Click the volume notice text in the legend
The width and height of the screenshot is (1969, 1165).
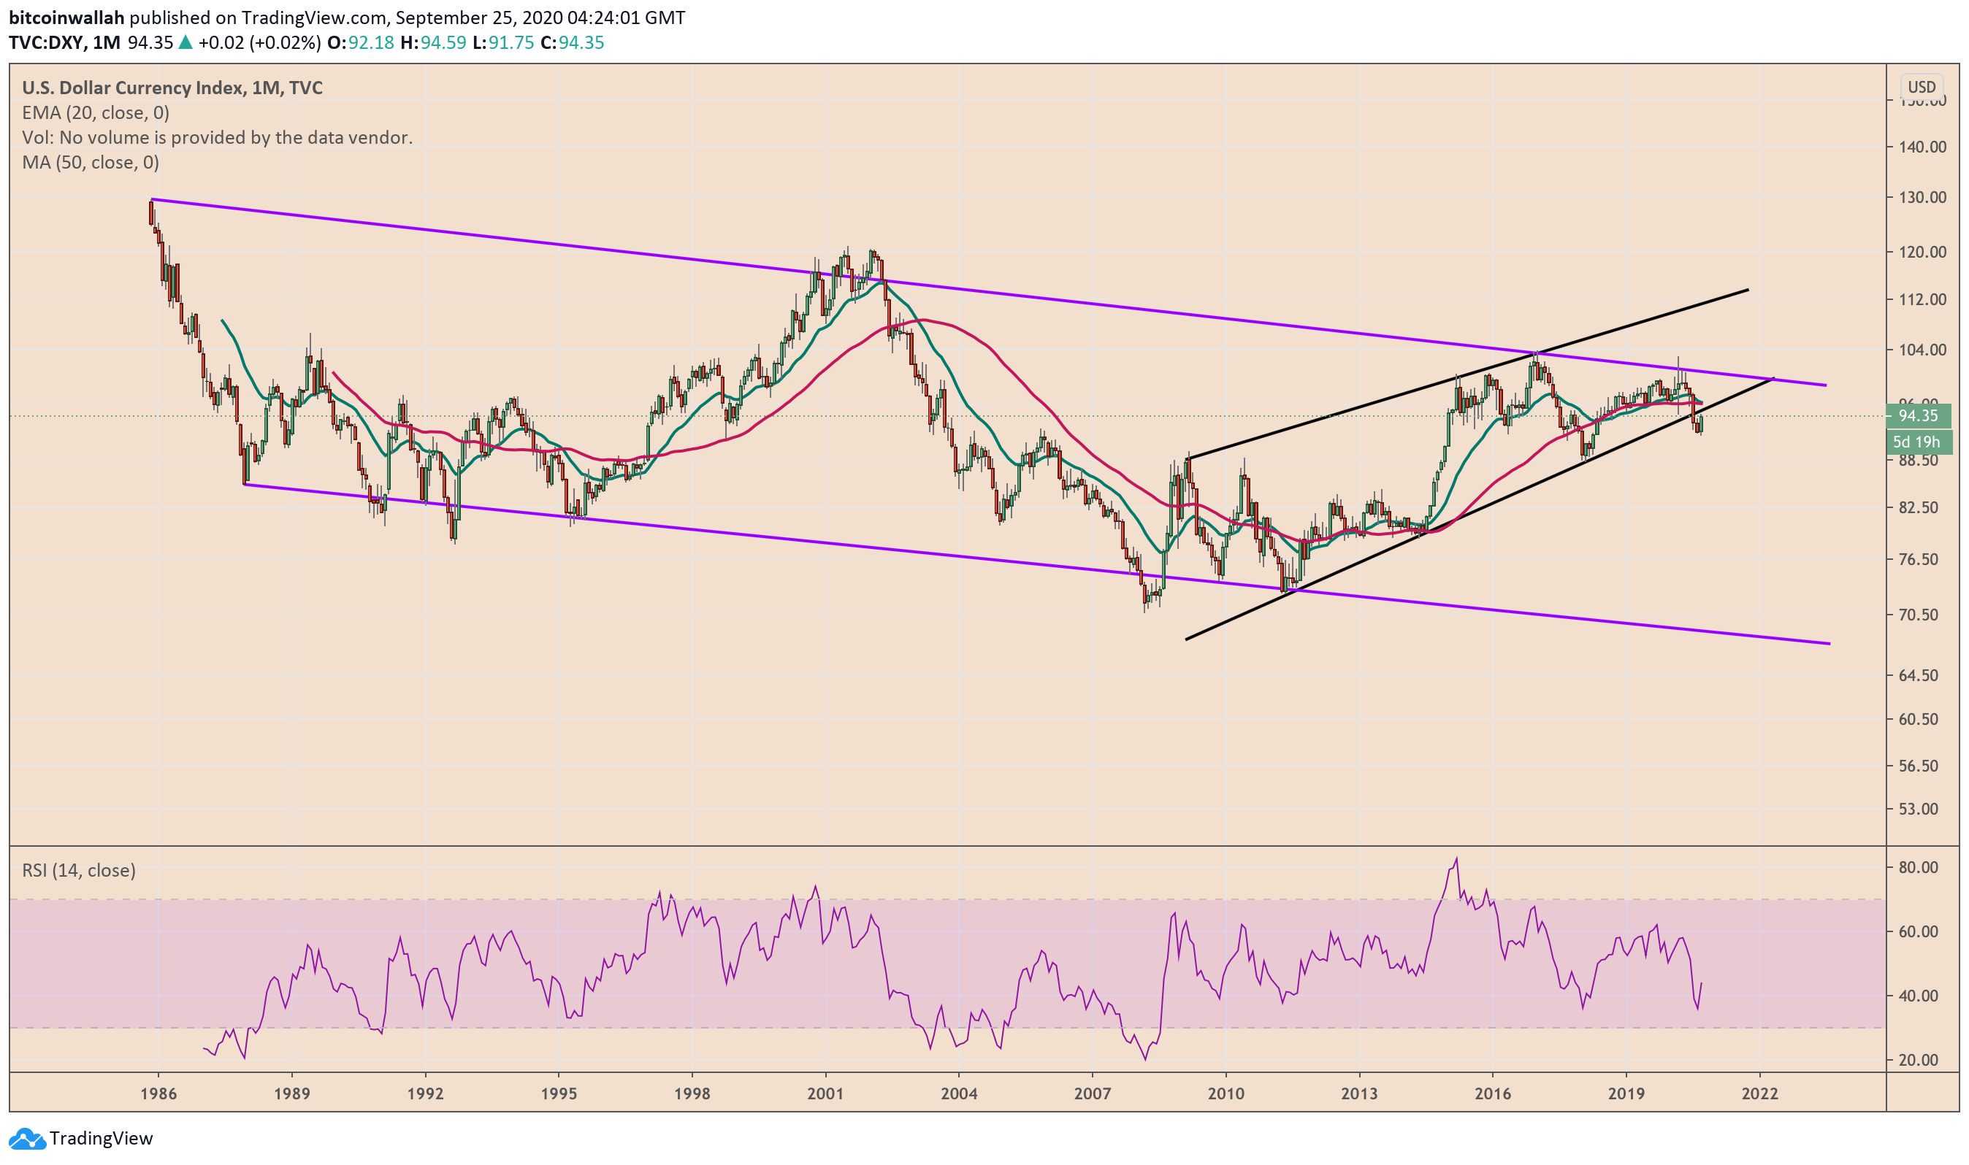217,137
